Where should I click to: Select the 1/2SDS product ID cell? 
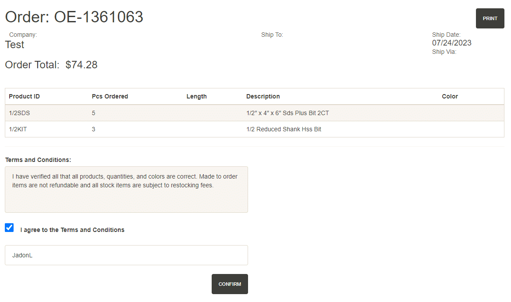tap(19, 113)
